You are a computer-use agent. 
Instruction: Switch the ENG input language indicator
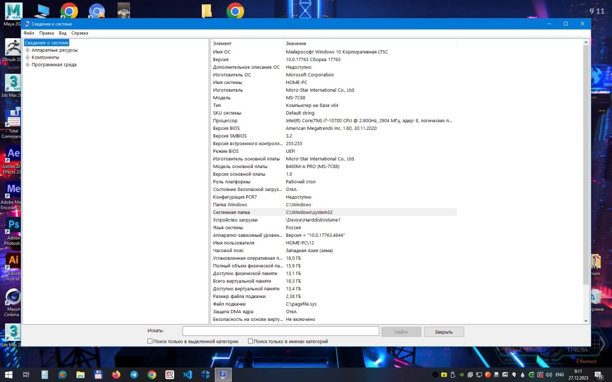click(x=559, y=375)
